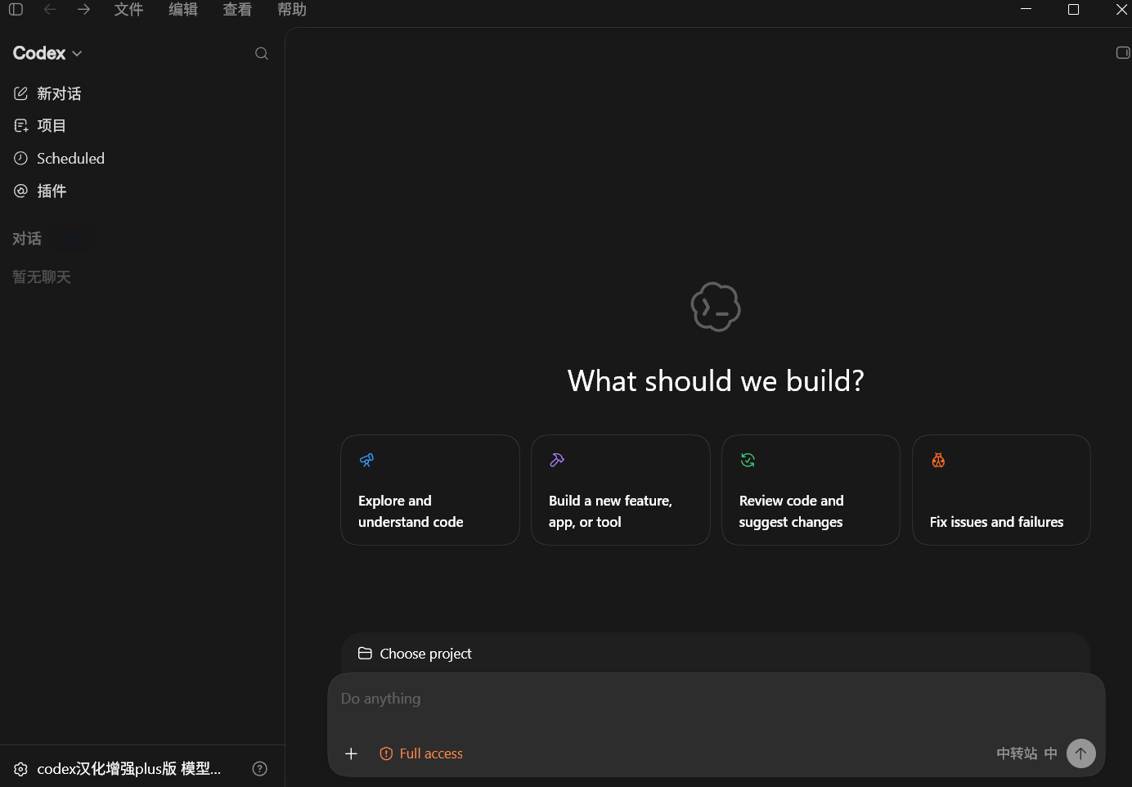Maximize the Codex window
This screenshot has height=787, width=1132.
pos(1074,10)
